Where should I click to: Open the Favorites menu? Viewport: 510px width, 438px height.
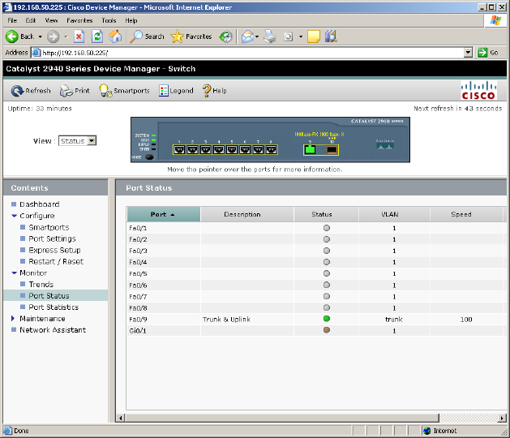tap(79, 20)
